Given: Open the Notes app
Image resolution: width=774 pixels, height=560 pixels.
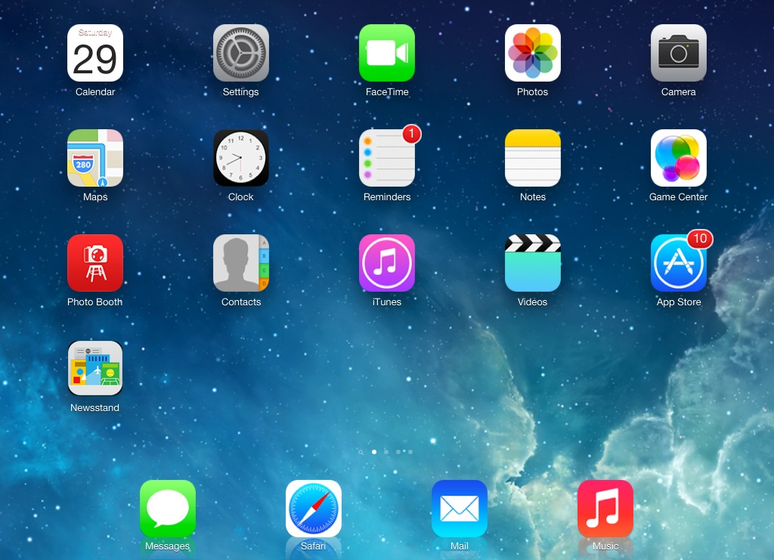Looking at the screenshot, I should (x=532, y=158).
